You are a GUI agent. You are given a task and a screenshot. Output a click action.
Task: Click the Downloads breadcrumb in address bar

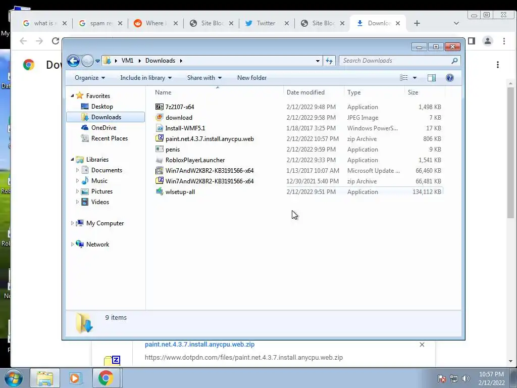160,61
